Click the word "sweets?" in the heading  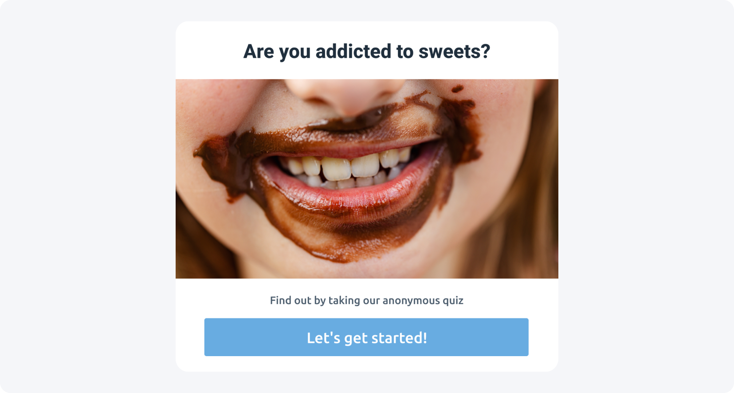coord(455,52)
